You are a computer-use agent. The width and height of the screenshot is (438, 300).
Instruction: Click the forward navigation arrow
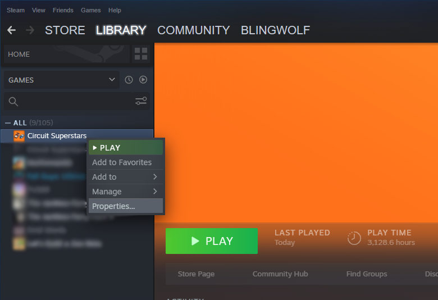coord(30,30)
